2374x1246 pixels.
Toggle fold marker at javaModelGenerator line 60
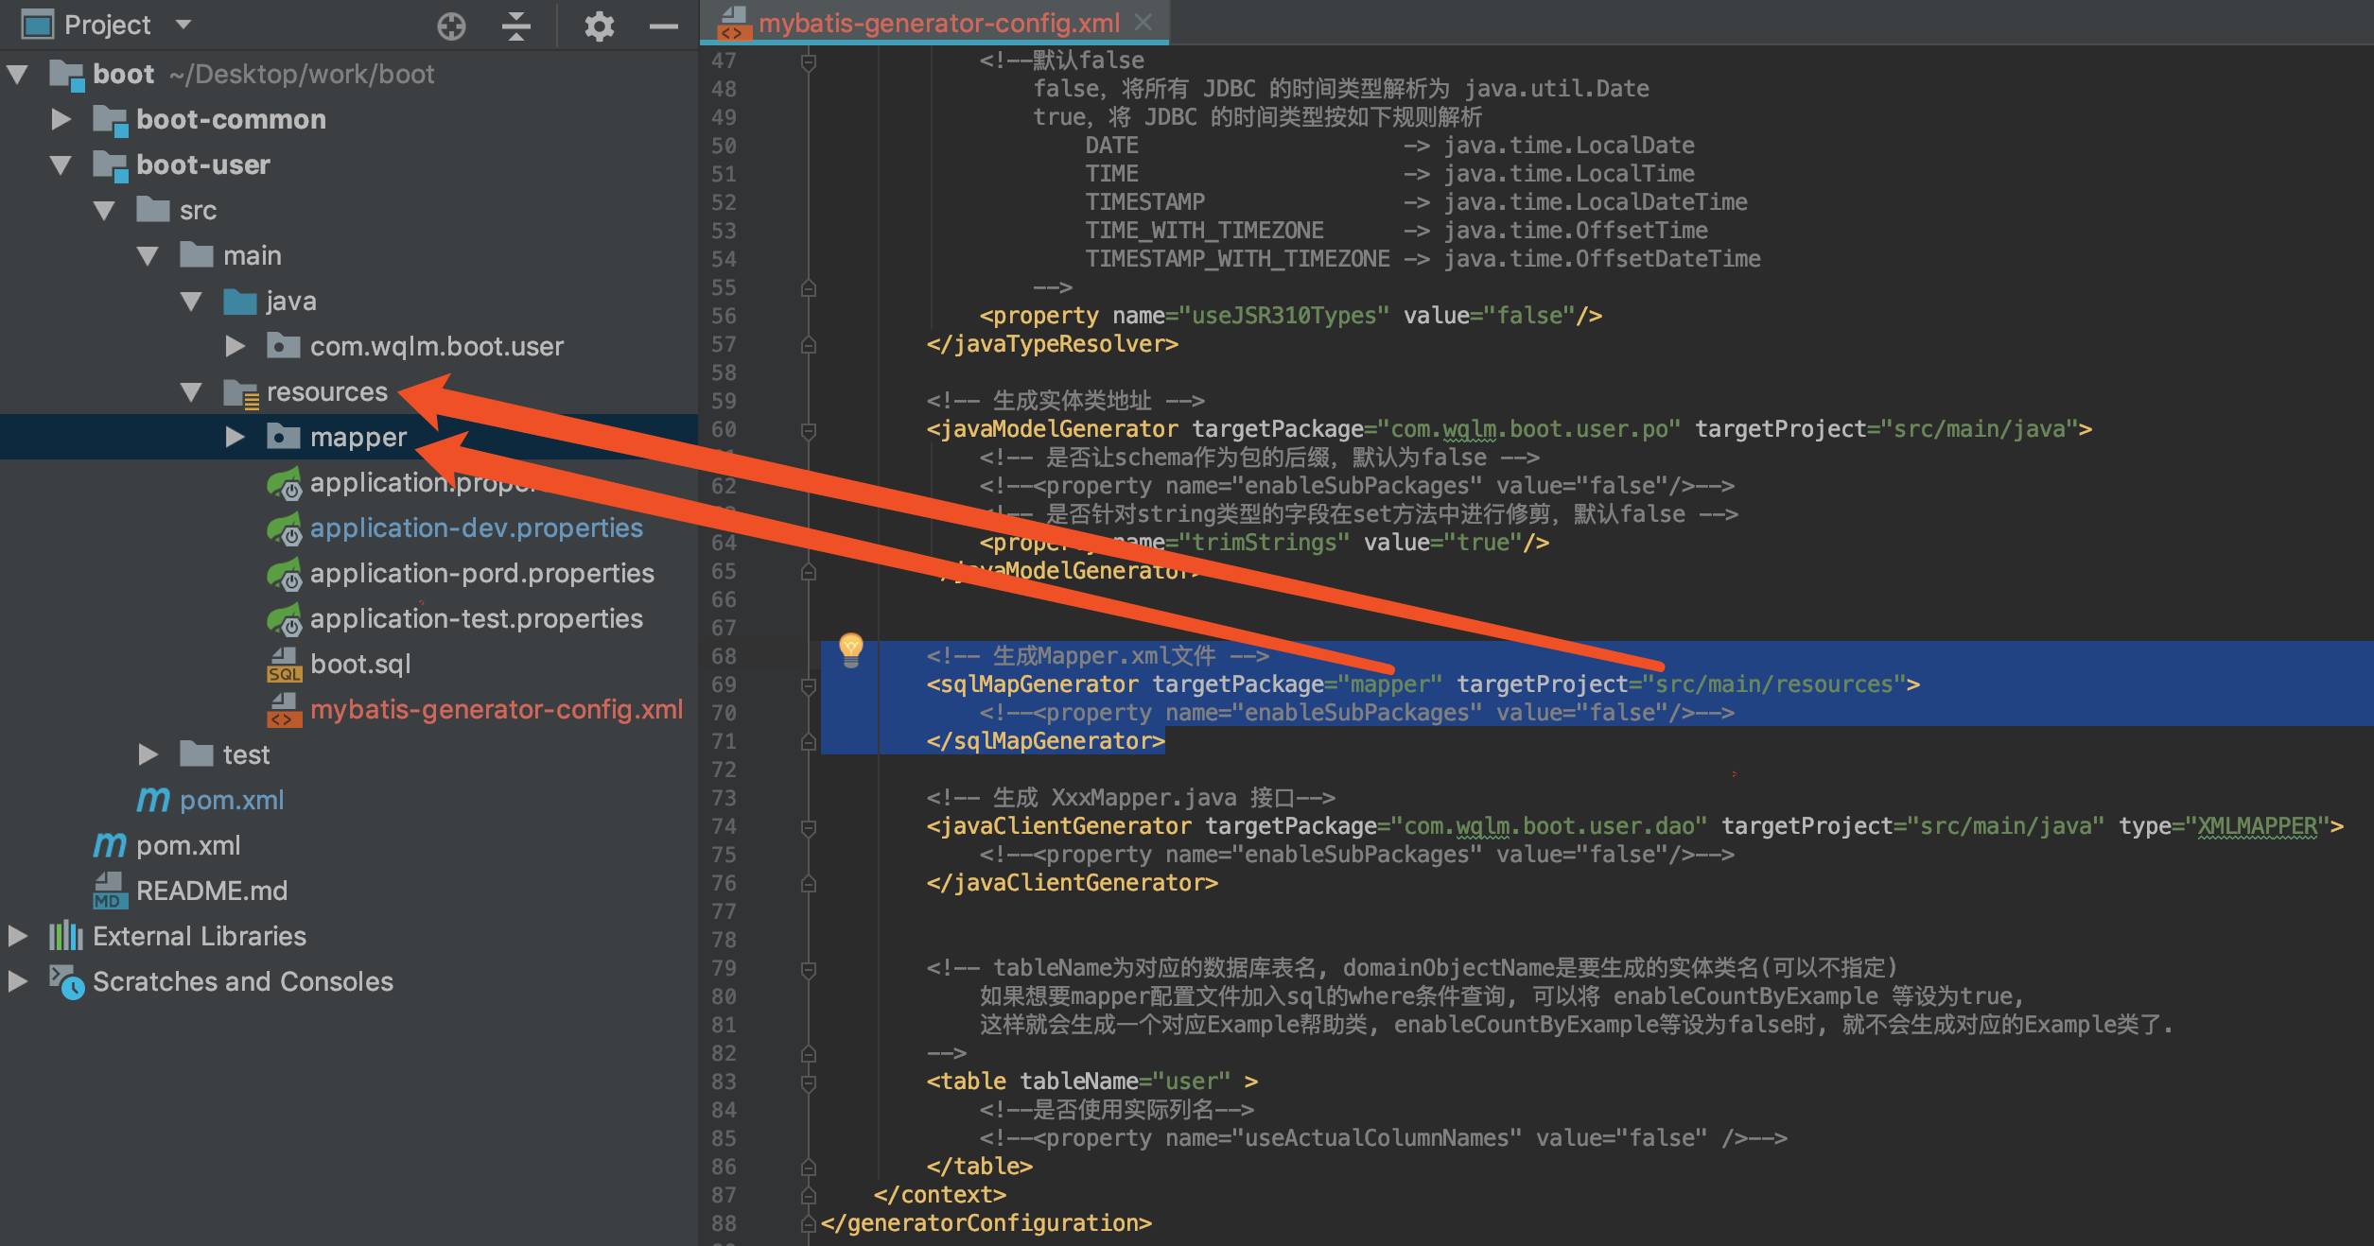809,430
